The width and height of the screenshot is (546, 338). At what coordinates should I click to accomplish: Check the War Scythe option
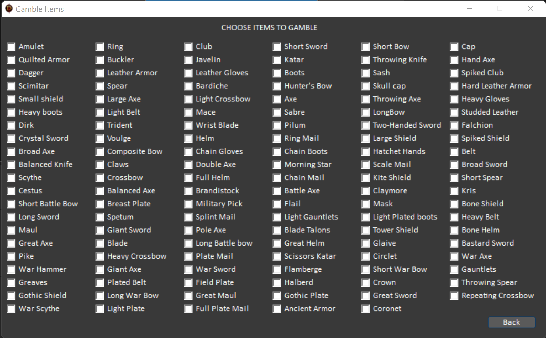click(x=11, y=309)
